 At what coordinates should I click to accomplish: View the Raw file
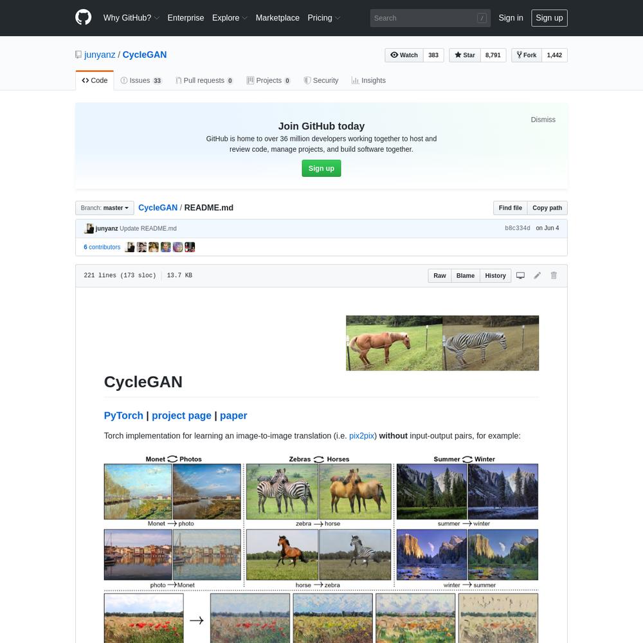[x=440, y=276]
